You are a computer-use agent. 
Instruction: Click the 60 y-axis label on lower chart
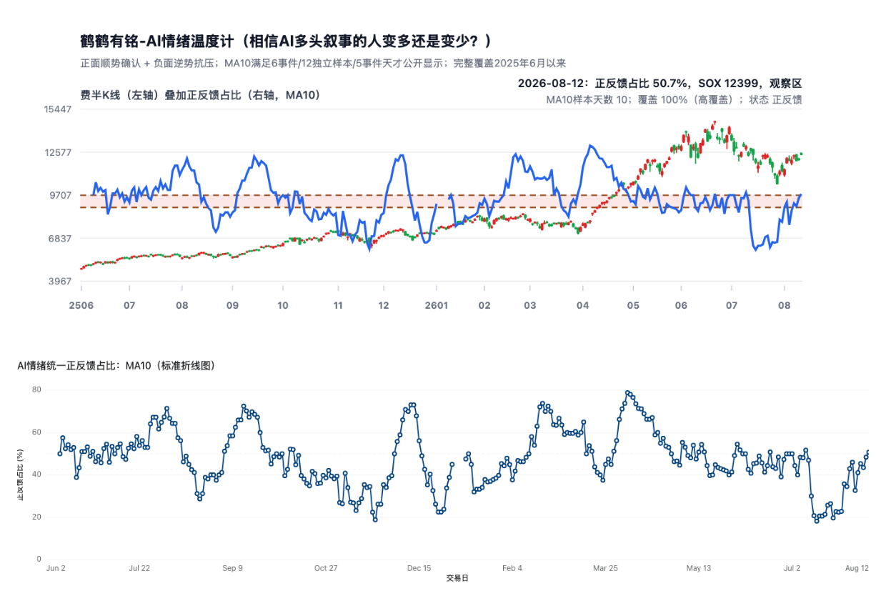pyautogui.click(x=37, y=432)
